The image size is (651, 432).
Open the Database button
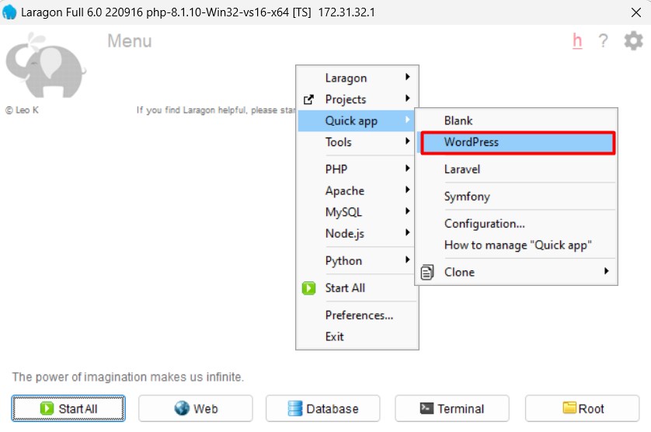tap(322, 409)
